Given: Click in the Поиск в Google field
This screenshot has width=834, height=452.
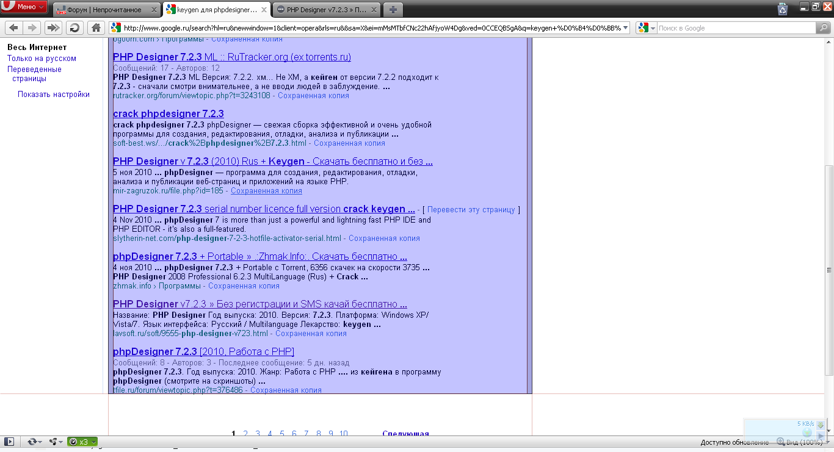Looking at the screenshot, I should point(734,28).
